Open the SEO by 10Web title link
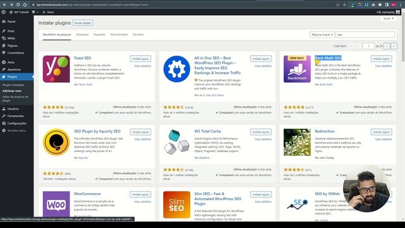Image resolution: width=405 pixels, height=228 pixels. tap(327, 194)
